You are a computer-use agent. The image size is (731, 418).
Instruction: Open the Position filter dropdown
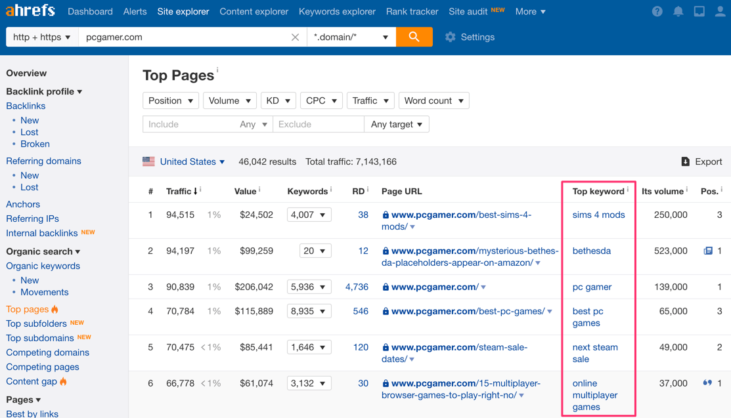(171, 100)
